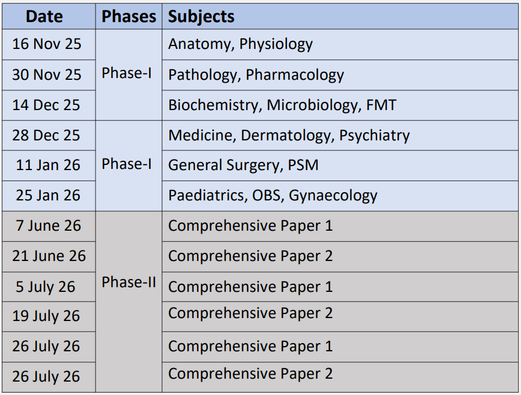Select the Phases column header
This screenshot has height=395, width=521.
129,16
